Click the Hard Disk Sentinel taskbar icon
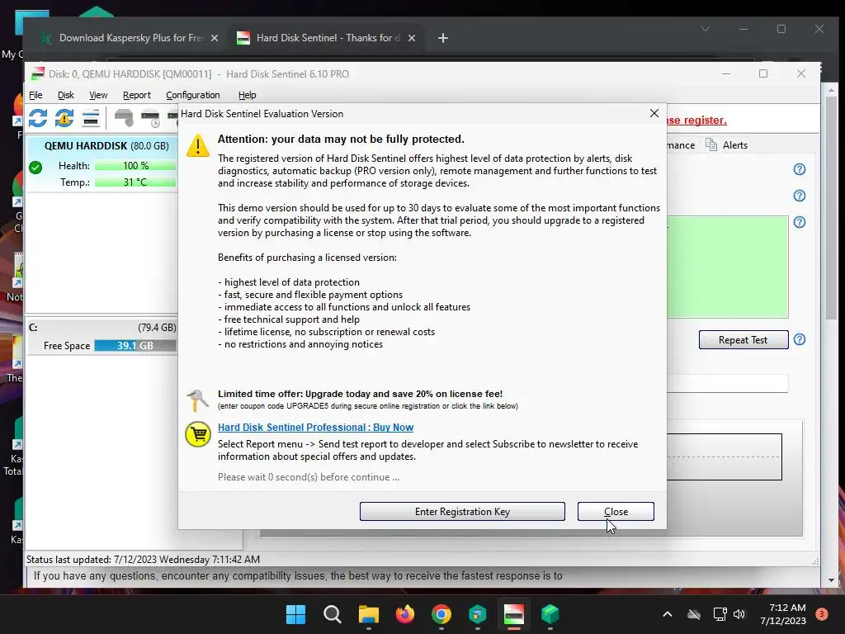 pyautogui.click(x=513, y=614)
